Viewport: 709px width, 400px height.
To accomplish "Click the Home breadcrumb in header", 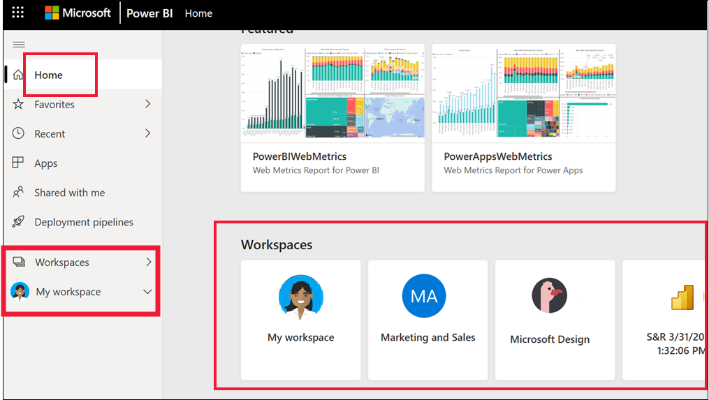I will point(198,13).
